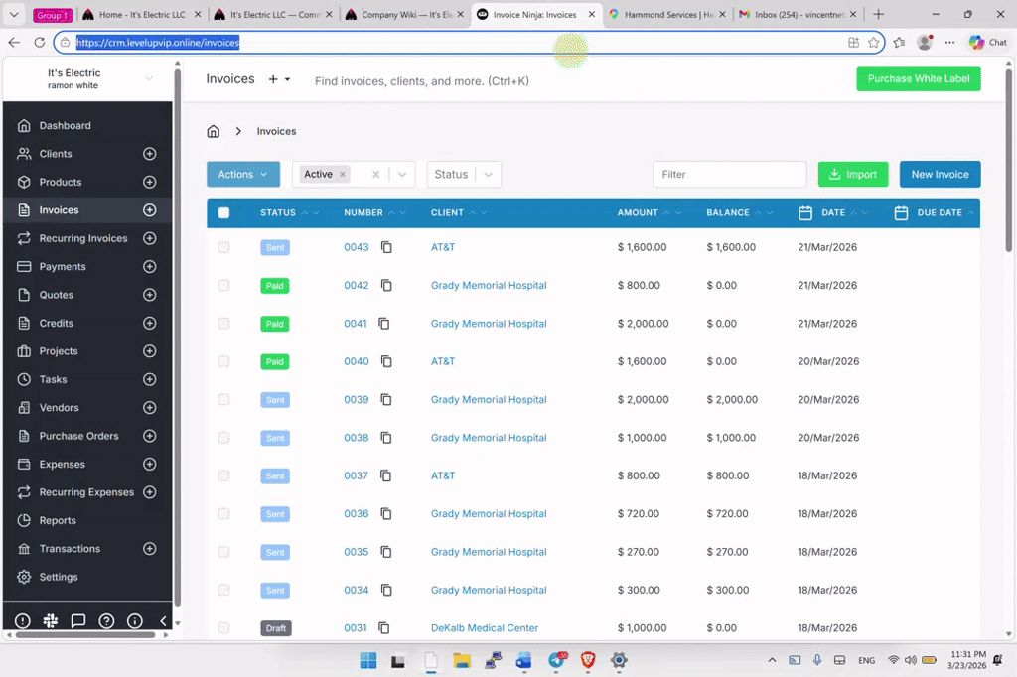Add expense via Expenses plus icon

pyautogui.click(x=149, y=465)
